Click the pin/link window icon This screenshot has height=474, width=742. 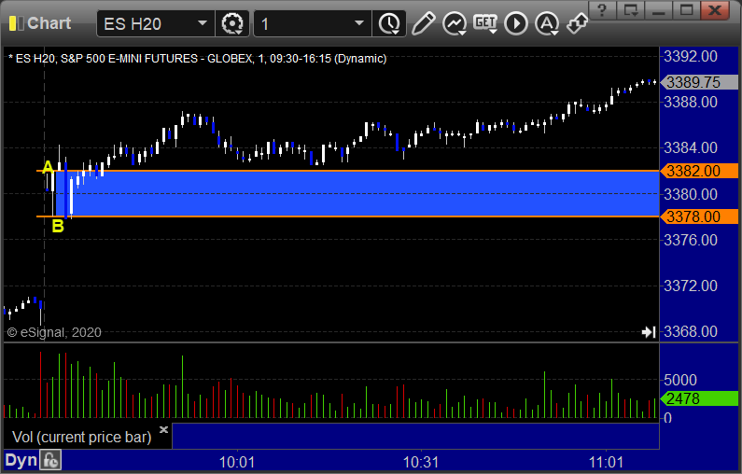click(577, 23)
